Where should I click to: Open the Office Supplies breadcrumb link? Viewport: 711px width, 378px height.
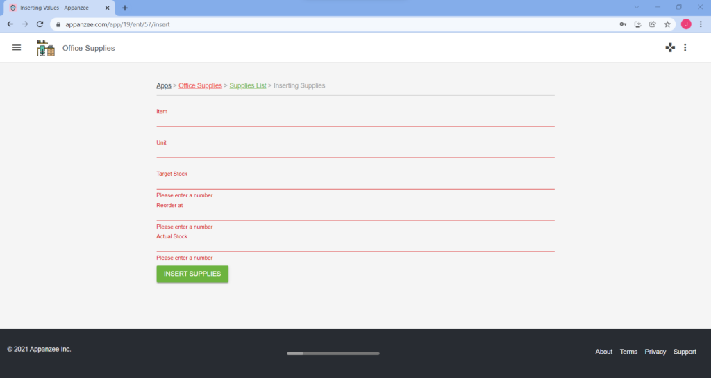[x=200, y=85]
